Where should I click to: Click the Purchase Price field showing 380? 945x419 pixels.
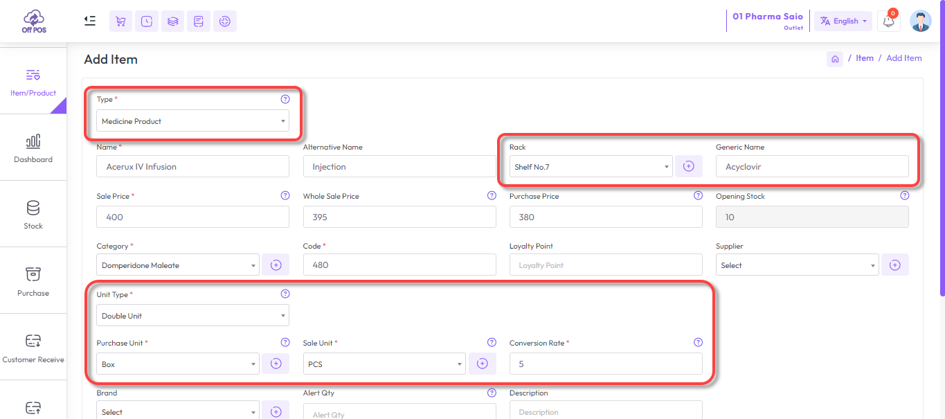pyautogui.click(x=606, y=217)
